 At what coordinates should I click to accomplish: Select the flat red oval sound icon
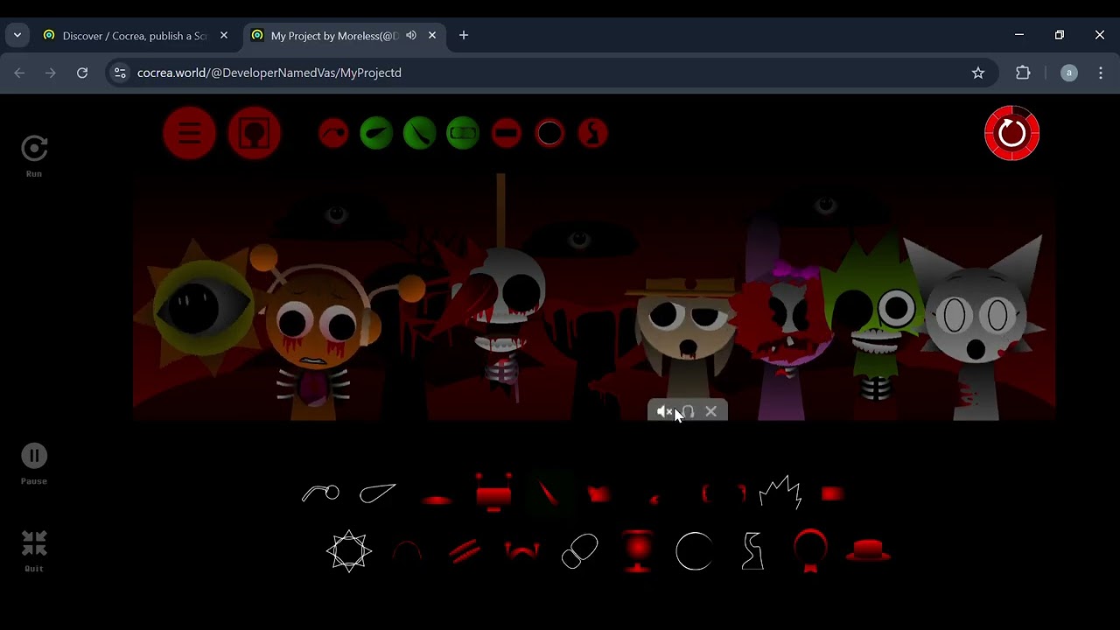click(x=437, y=500)
